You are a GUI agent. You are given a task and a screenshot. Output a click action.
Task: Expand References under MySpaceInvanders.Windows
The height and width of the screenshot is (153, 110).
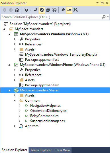click(15, 44)
